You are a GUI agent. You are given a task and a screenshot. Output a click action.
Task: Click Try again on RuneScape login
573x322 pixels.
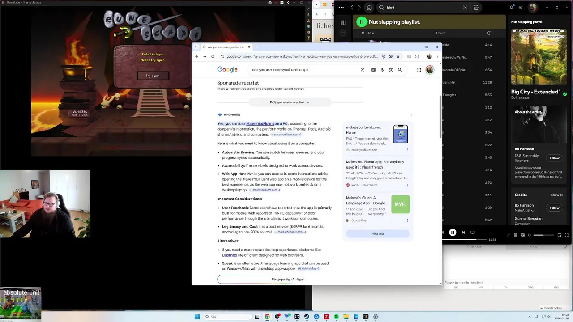click(153, 76)
